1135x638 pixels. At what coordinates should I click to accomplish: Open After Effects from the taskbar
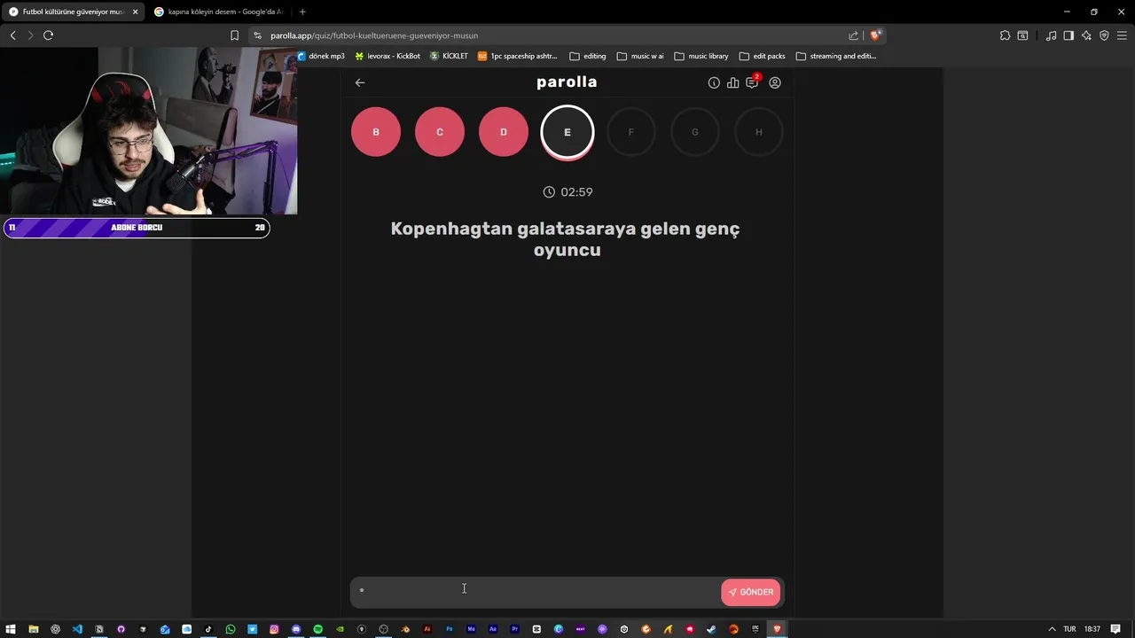pos(493,629)
